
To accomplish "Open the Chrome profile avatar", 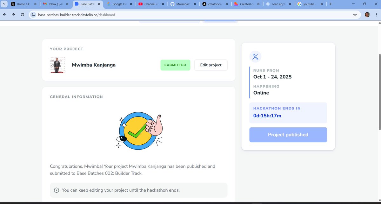I will [x=367, y=15].
